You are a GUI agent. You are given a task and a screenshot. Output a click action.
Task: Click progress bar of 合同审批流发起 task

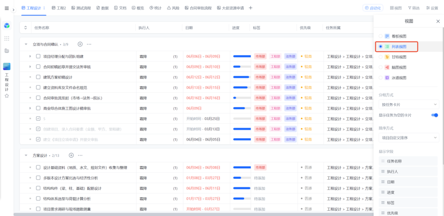tap(242, 98)
